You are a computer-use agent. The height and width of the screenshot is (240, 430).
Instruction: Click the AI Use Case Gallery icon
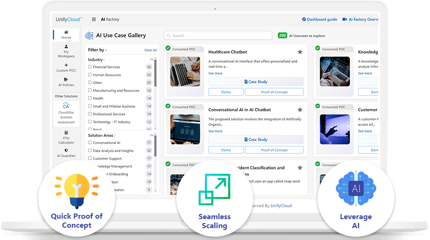tap(89, 36)
